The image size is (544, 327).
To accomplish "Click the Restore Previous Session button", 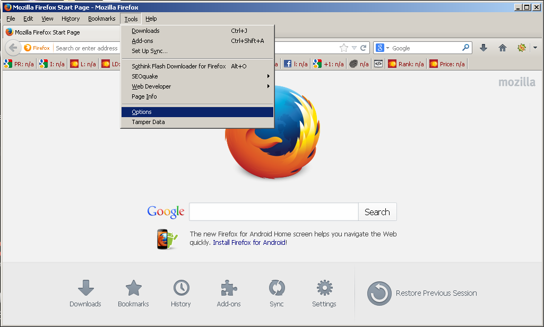I will (x=422, y=294).
